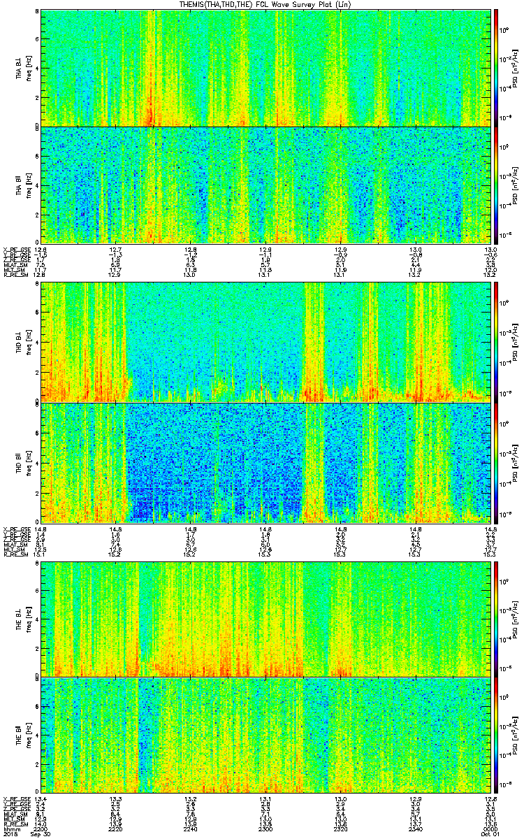This screenshot has height=839, width=524.
Task: Click the color bar beside THE B-perpendicular panel
Action: (495, 619)
